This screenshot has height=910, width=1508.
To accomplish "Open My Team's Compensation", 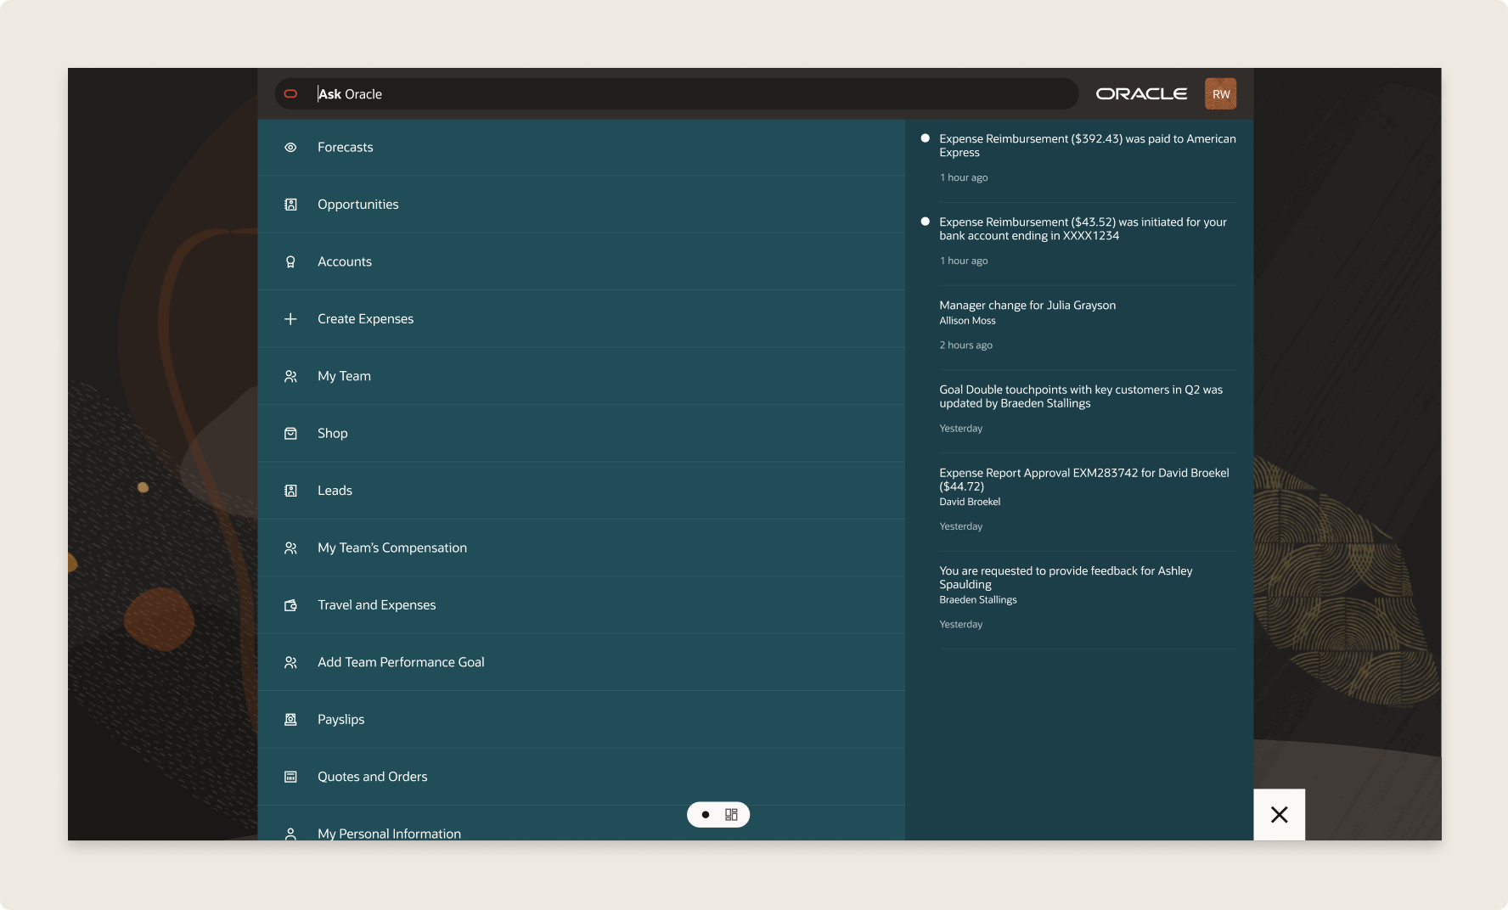I will click(x=391, y=548).
